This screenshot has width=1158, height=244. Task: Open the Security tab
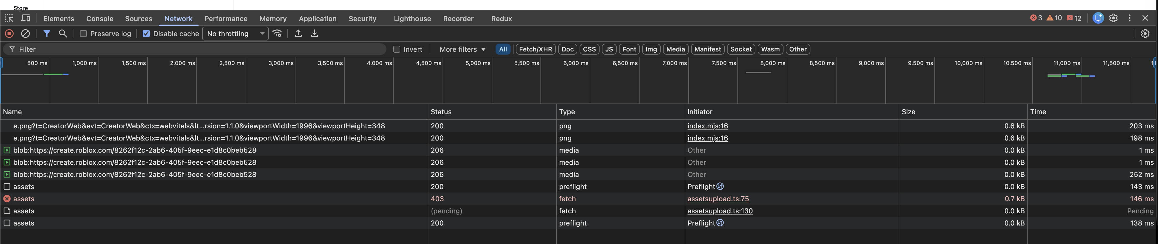pyautogui.click(x=362, y=19)
